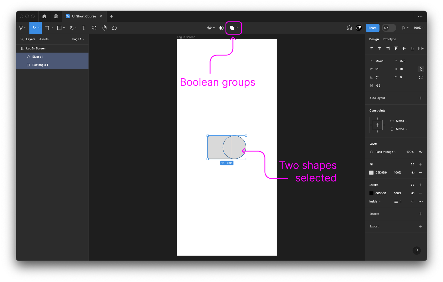Select the Hand tool
Screen dimensions: 443x282
(104, 28)
